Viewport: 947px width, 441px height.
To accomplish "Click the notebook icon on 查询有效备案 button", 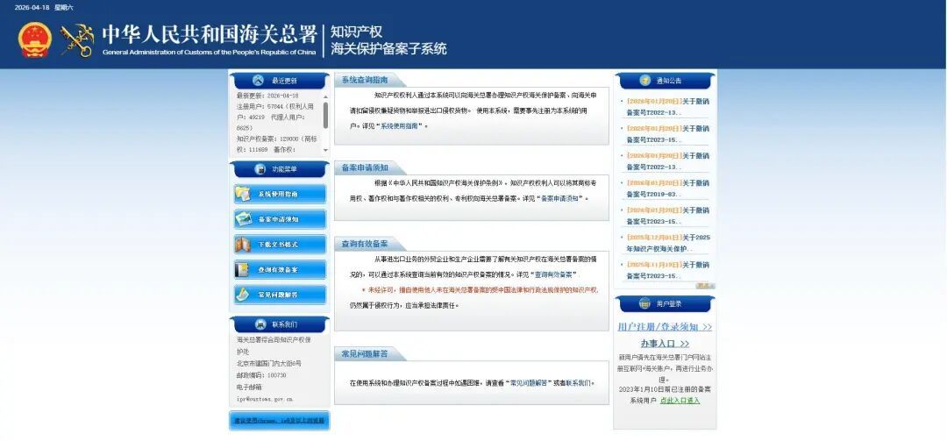I will [242, 269].
